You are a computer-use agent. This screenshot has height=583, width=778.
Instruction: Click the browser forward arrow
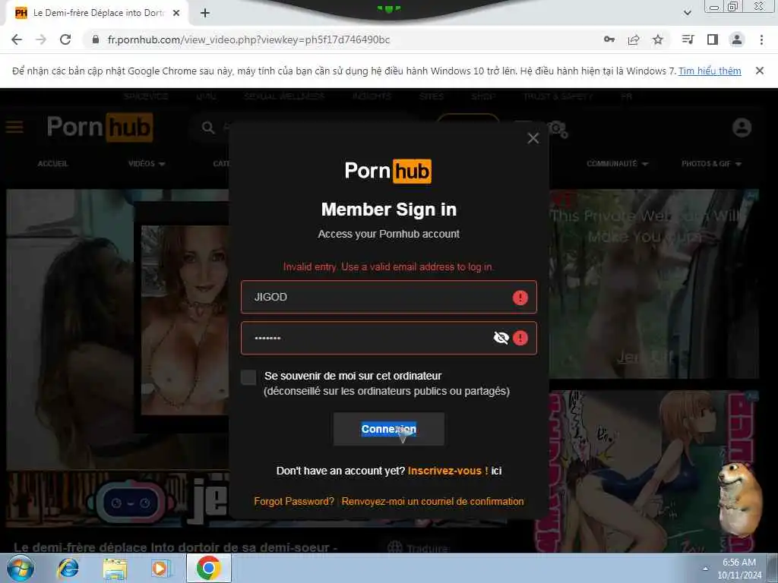(x=41, y=39)
